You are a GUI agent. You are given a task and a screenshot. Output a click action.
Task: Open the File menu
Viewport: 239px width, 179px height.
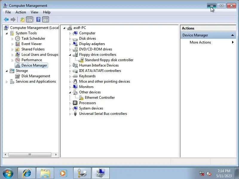[8, 12]
